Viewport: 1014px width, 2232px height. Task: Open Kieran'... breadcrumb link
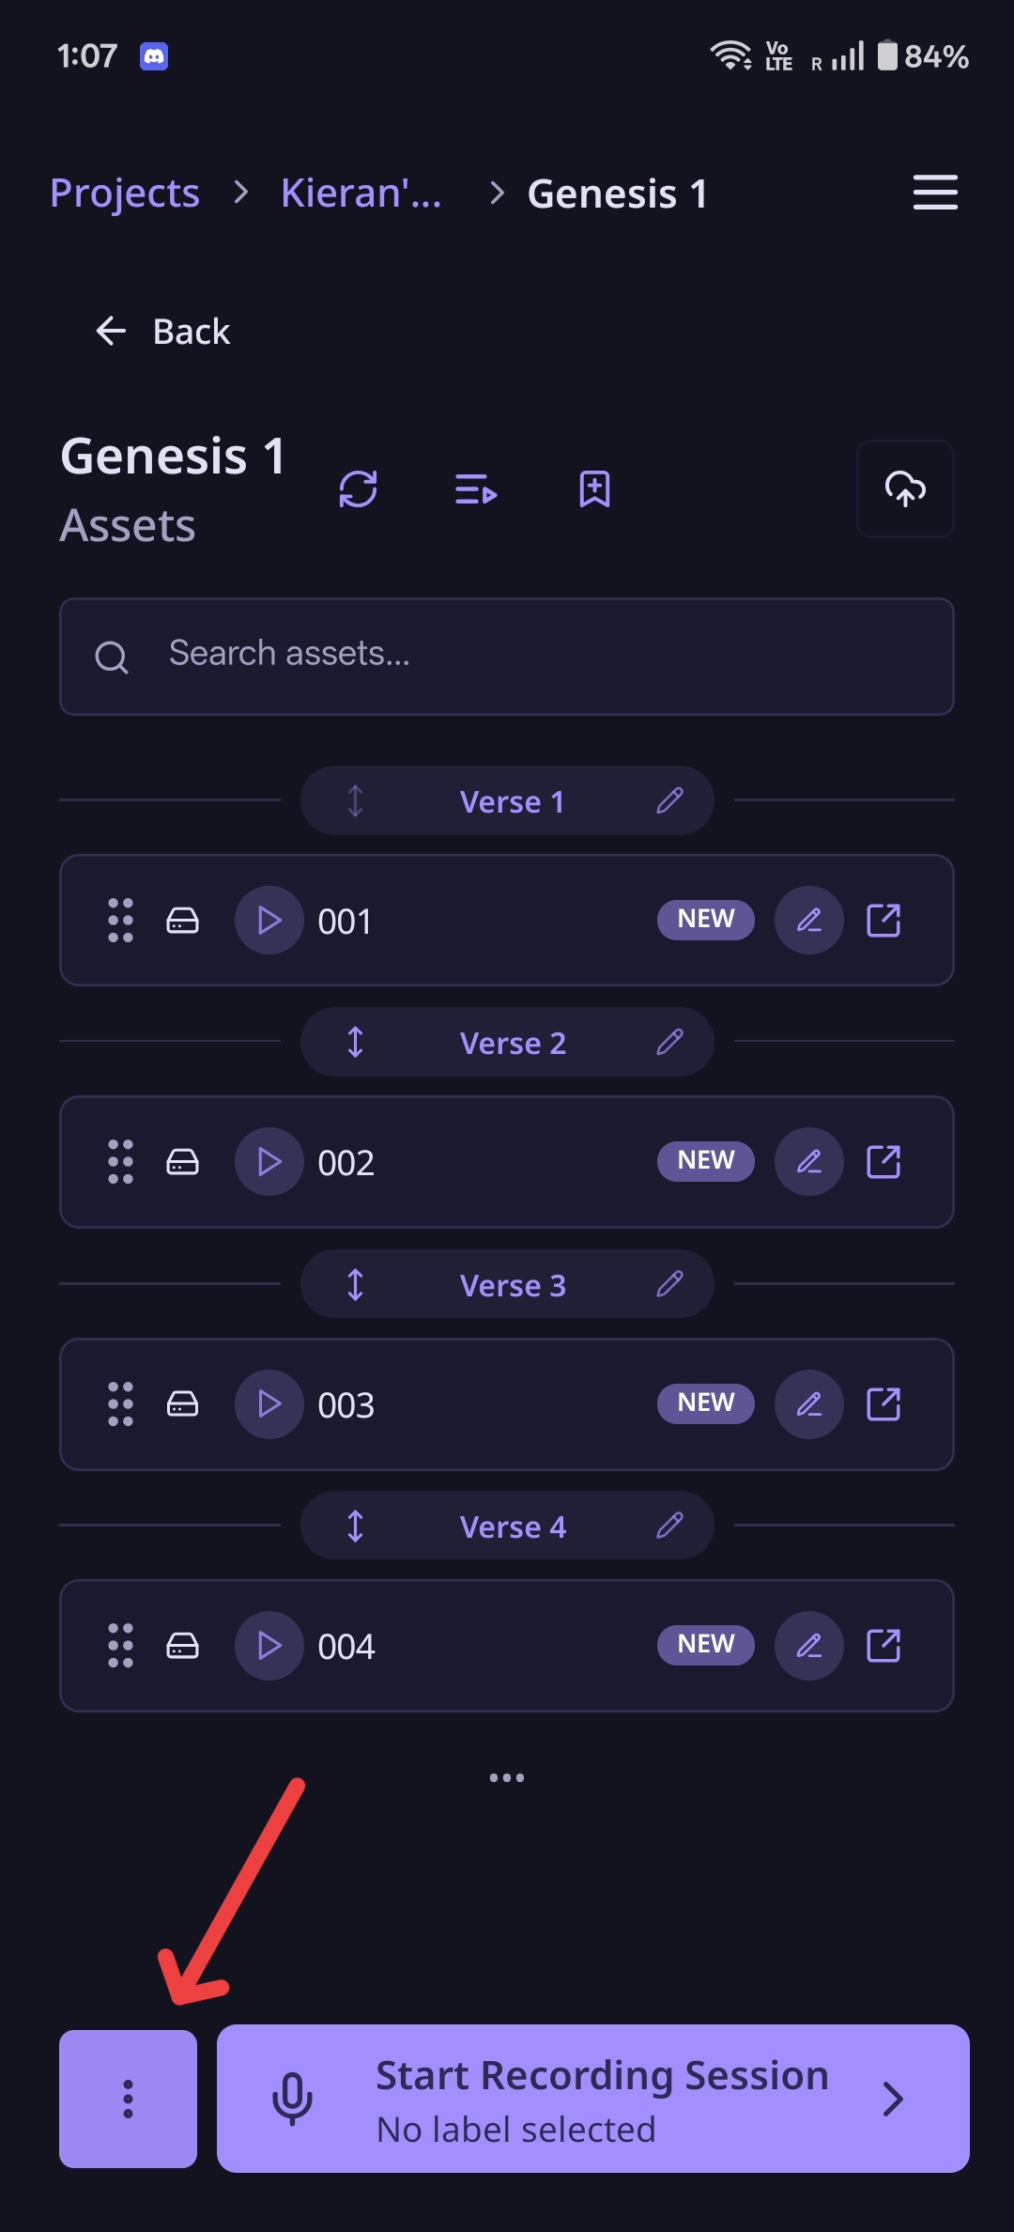click(x=361, y=194)
